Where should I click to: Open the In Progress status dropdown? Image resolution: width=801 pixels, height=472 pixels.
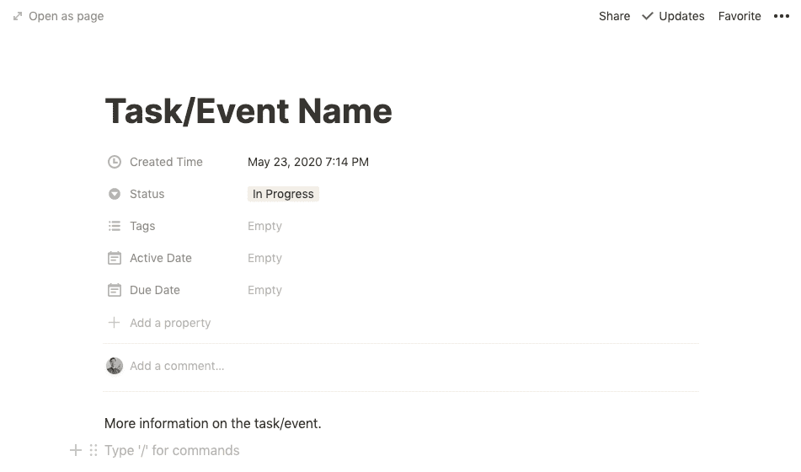coord(283,195)
